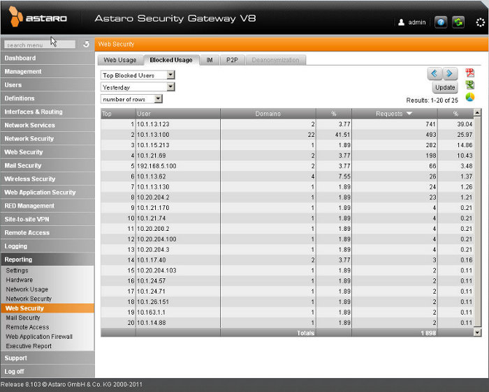Screen dimensions: 489x392
Task: Open Users menu in sidebar
Action: pos(48,84)
